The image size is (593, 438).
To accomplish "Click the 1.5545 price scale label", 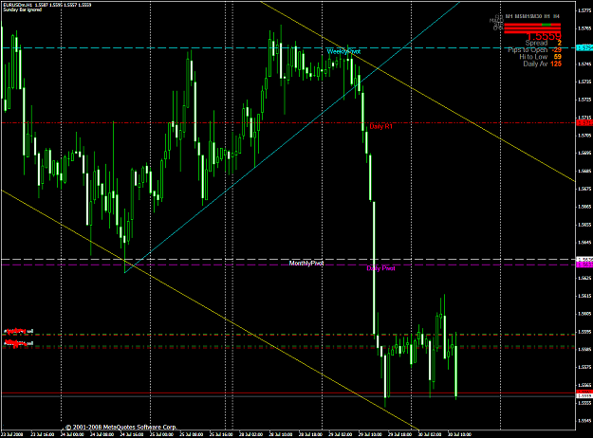I will [584, 421].
